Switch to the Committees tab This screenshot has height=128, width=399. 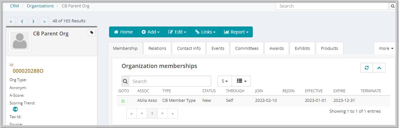click(247, 48)
